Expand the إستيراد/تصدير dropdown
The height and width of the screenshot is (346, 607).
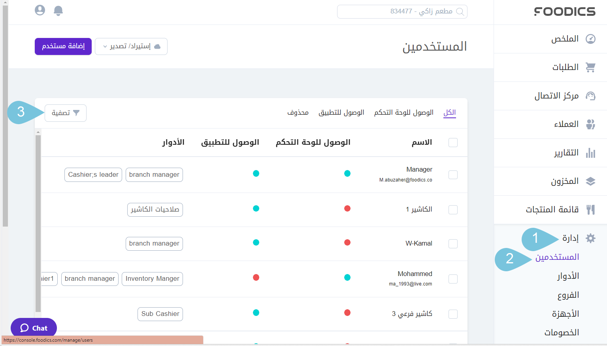[x=131, y=46]
